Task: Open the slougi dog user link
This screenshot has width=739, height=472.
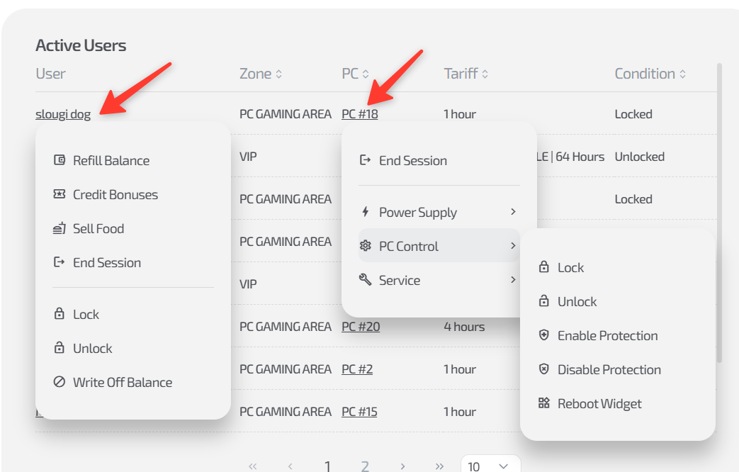Action: click(63, 114)
